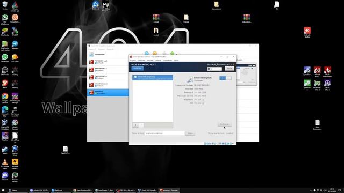Click the green Show arrow icon in VirtualBox Manager
Viewport: 344px width, 193px height.
coord(172,53)
